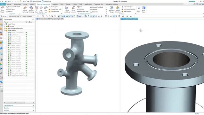
Task: Expand the Cameras tree node
Action: (5, 26)
